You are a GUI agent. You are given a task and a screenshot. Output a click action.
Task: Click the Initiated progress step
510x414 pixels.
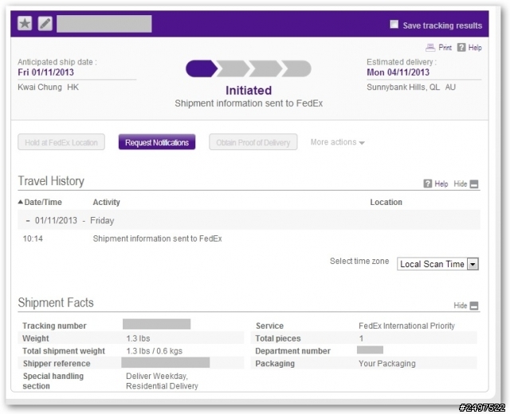point(201,69)
